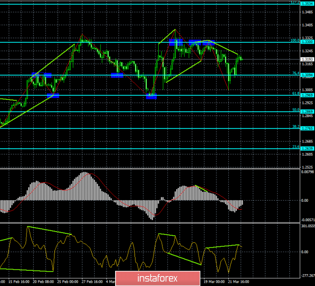Click the current price tag 1.3193

(307, 59)
